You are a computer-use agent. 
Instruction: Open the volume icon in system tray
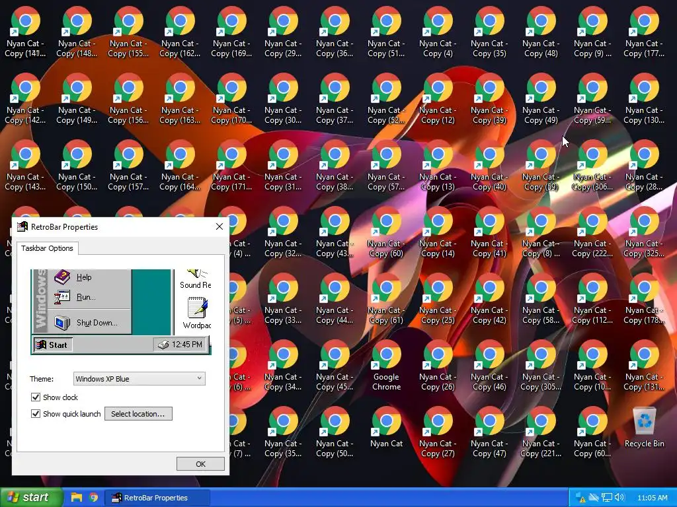(x=619, y=498)
